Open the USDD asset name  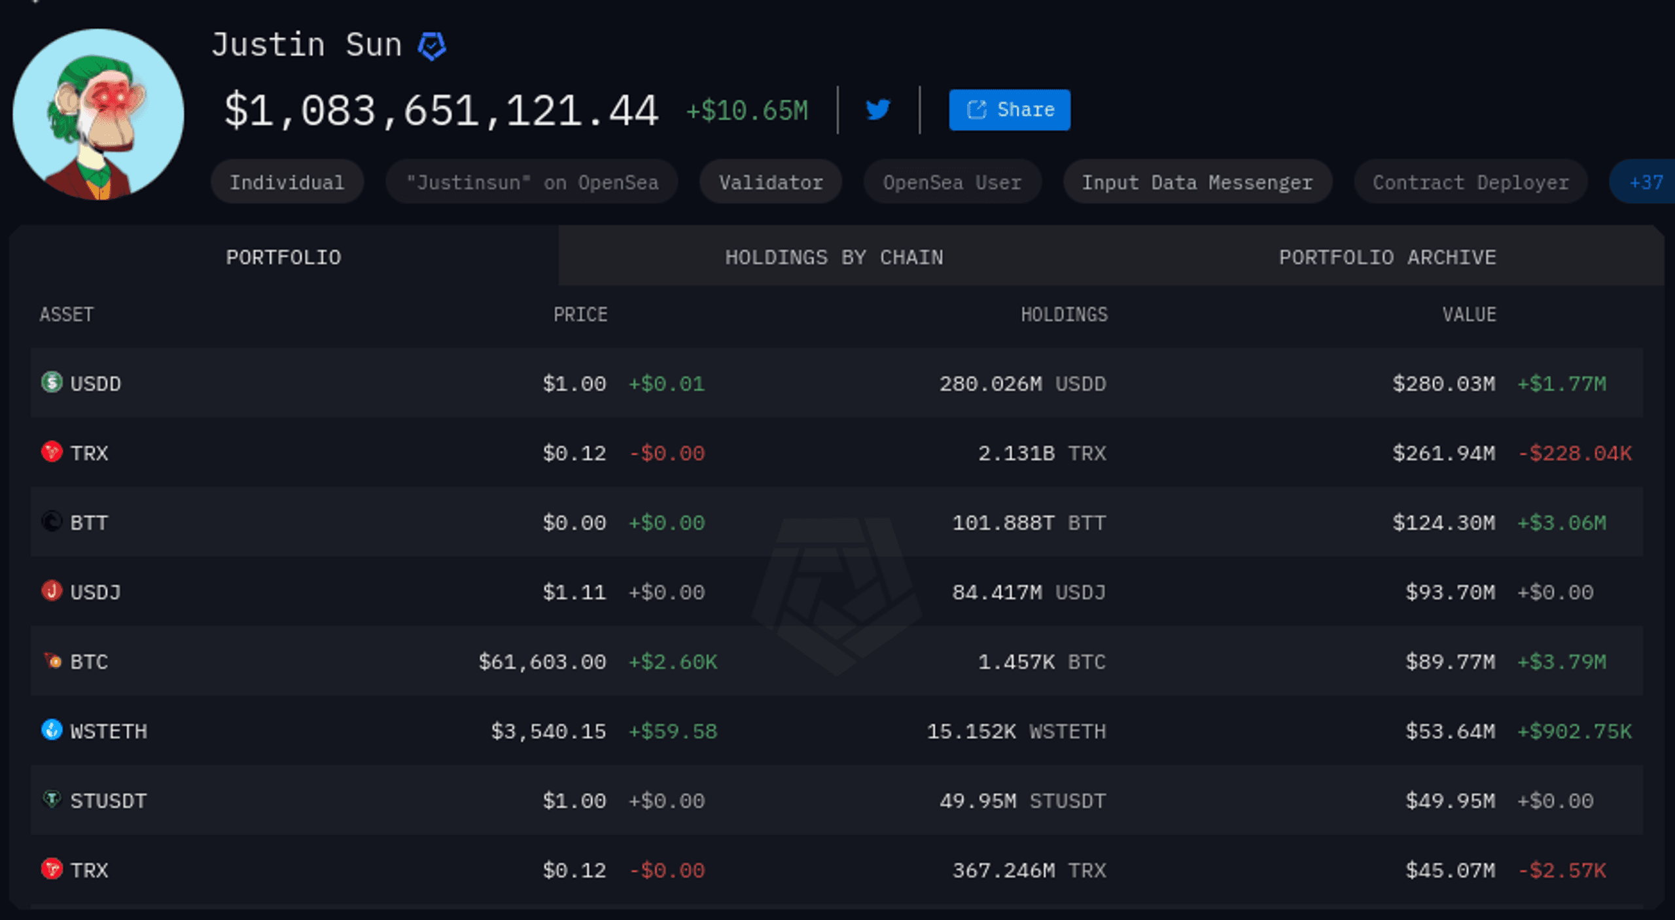(x=96, y=383)
